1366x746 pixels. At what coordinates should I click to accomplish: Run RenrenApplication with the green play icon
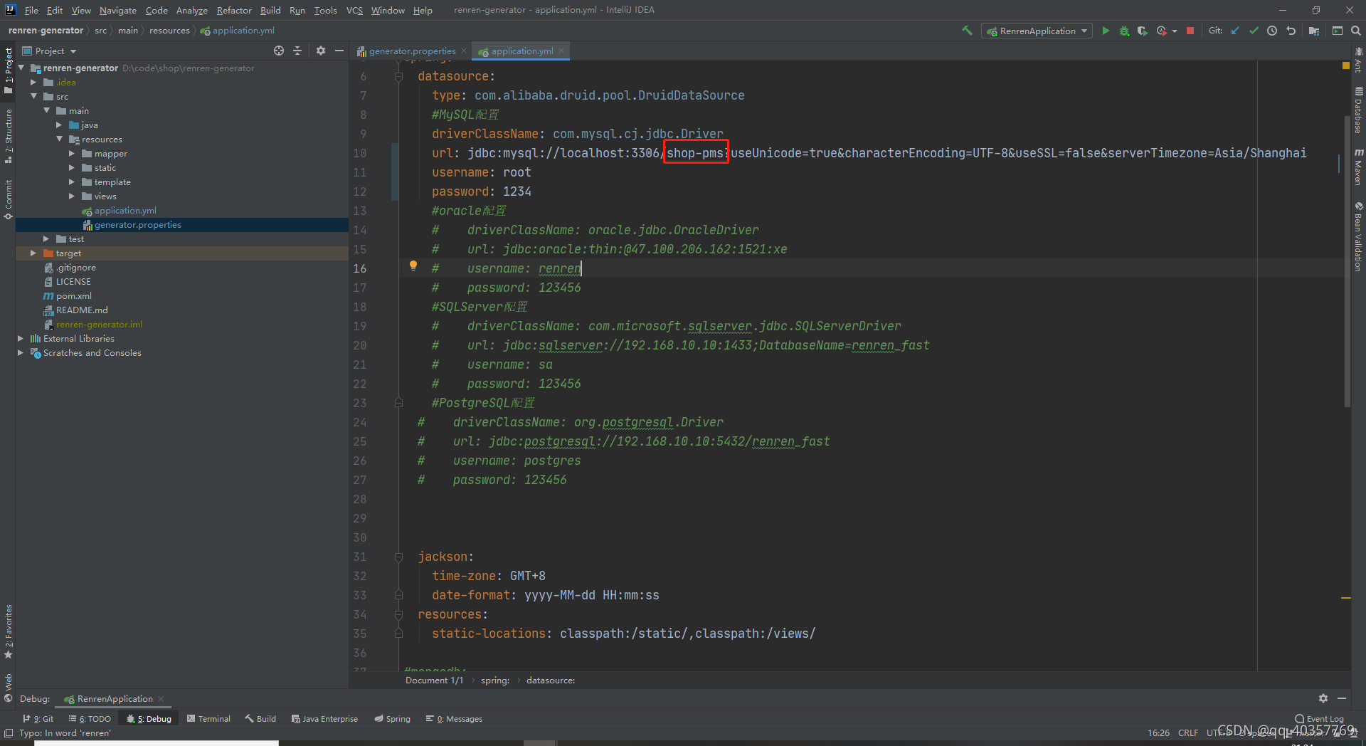click(x=1106, y=31)
